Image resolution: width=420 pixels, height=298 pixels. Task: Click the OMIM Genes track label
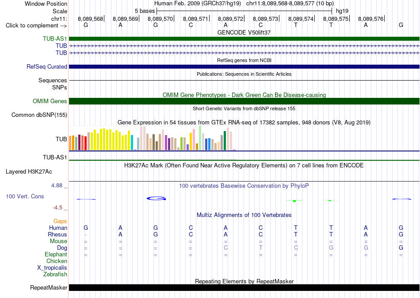click(x=50, y=101)
